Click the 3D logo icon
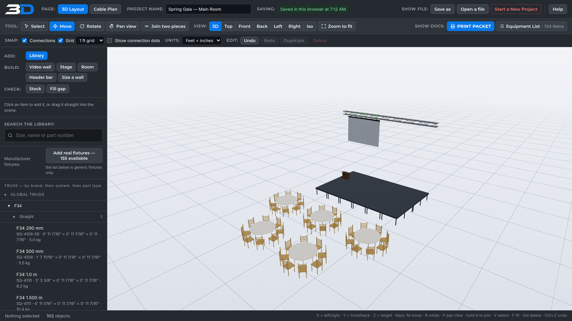Screen dimensions: 572x321 tap(19, 9)
